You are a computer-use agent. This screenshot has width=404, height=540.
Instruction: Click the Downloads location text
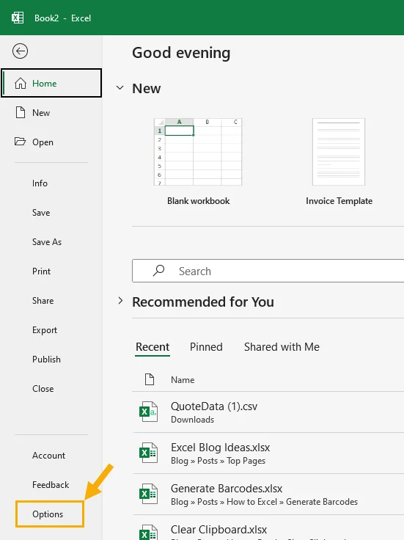tap(192, 420)
